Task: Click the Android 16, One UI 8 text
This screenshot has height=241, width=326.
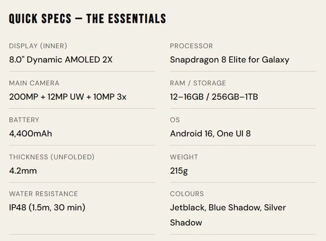Action: [210, 134]
